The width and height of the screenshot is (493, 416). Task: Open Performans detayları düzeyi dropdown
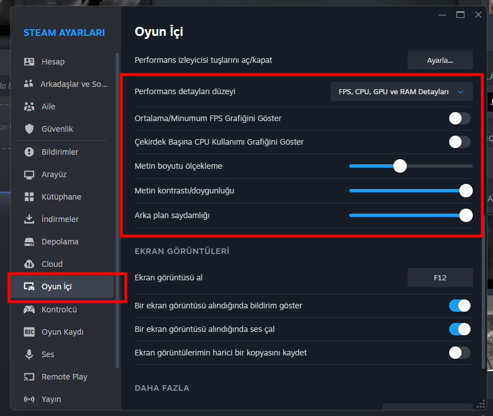[401, 92]
